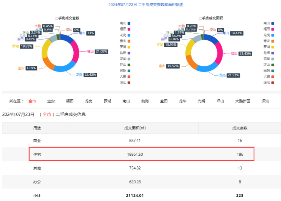Select the 全市 district tab

tap(32, 101)
